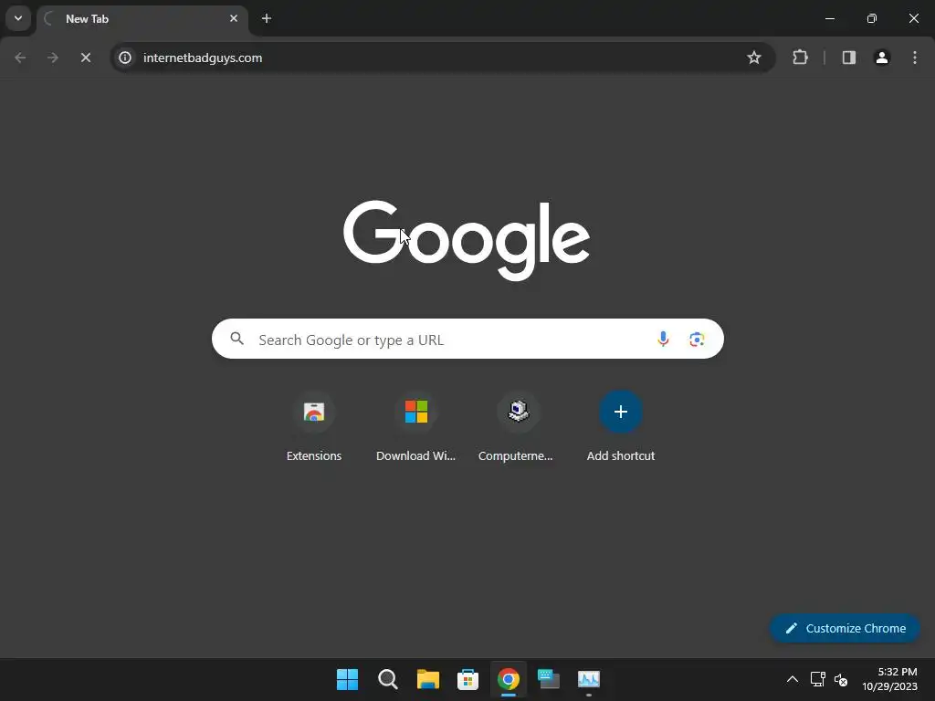Open the performance monitor taskbar app
Viewport: 935px width, 701px height.
point(589,679)
